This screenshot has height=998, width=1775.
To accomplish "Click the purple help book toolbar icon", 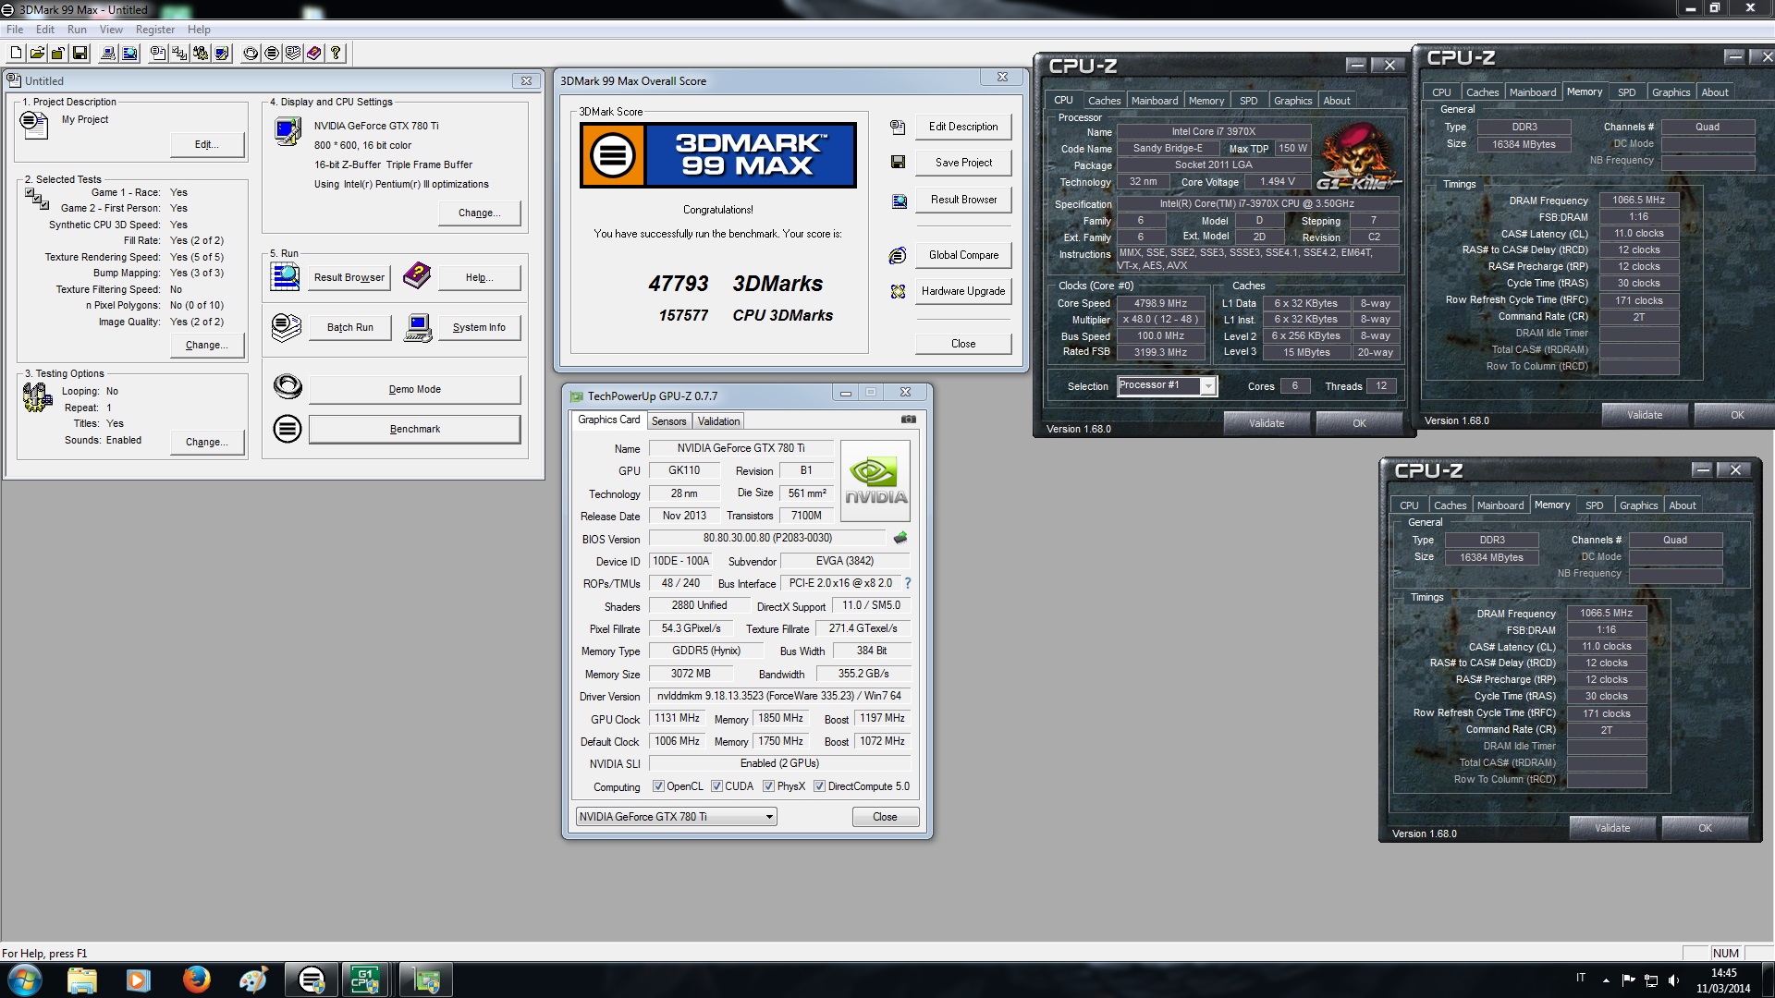I will pyautogui.click(x=313, y=53).
